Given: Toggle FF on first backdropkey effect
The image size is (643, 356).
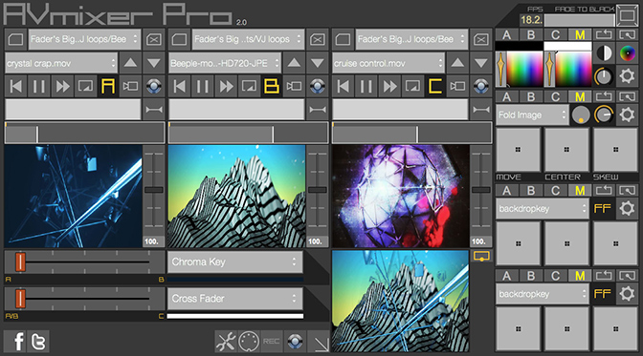Looking at the screenshot, I should click(x=603, y=209).
